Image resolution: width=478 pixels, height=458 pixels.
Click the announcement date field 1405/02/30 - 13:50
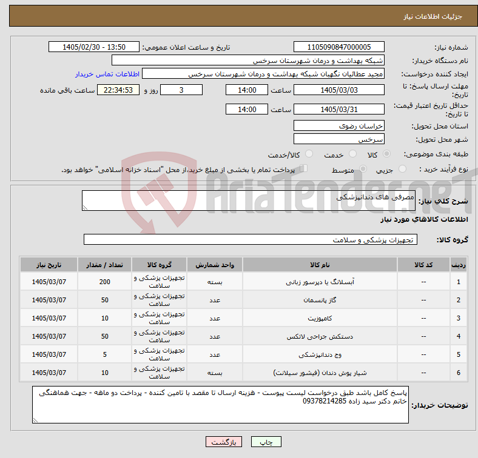[x=94, y=47]
